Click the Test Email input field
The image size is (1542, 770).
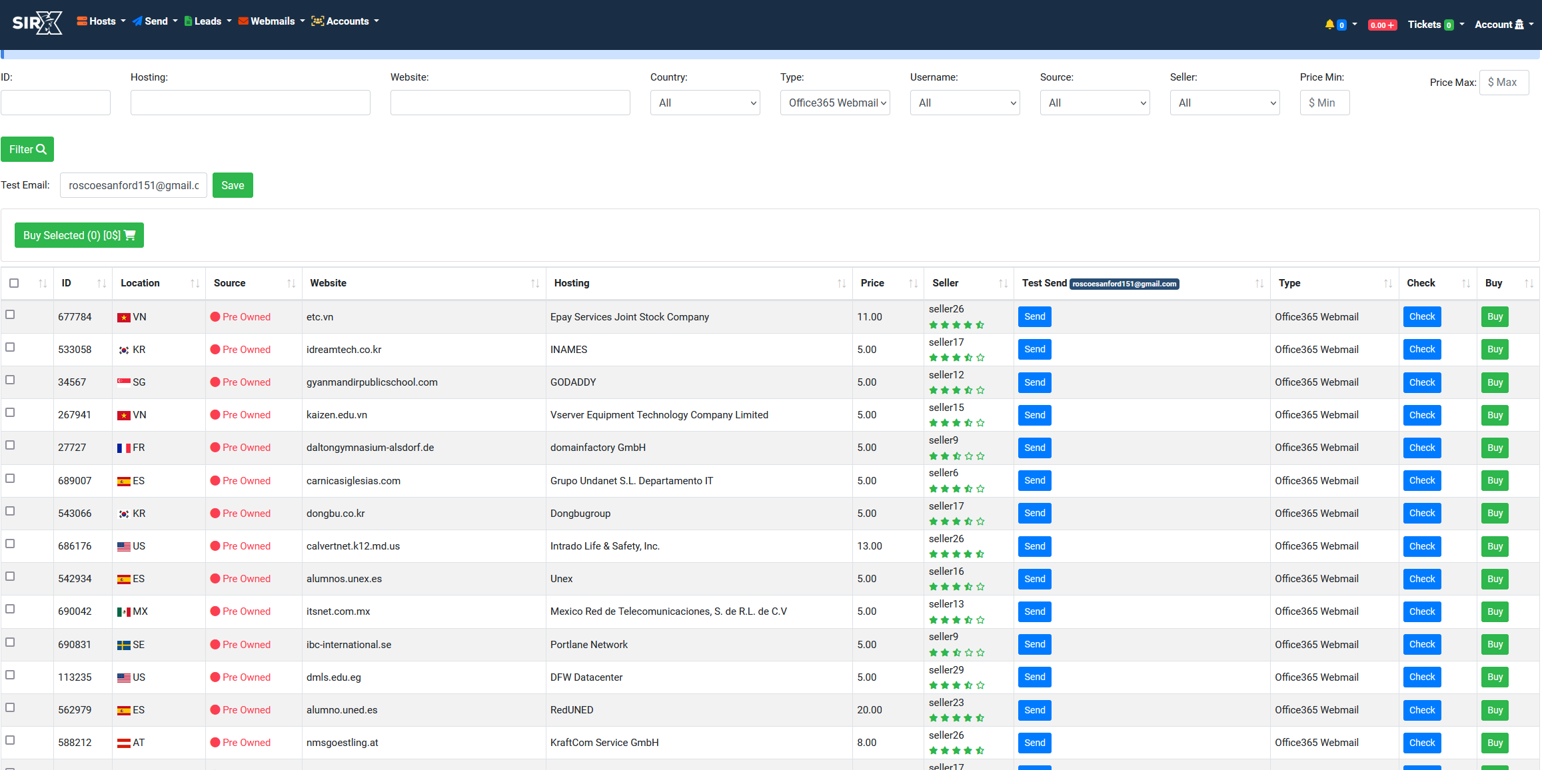133,185
